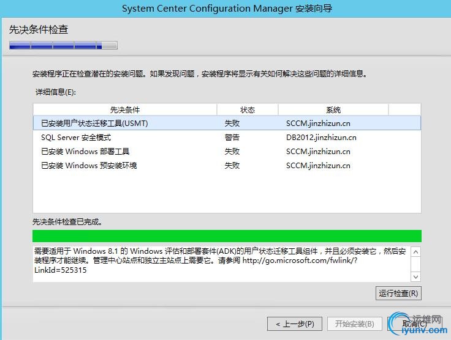Click the 已安装 Windows 部署工具 row

point(85,151)
